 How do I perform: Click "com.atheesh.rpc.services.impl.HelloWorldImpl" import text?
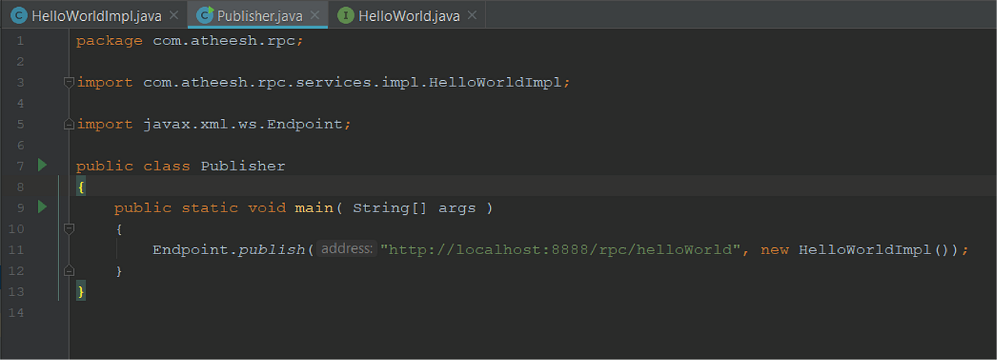(353, 82)
